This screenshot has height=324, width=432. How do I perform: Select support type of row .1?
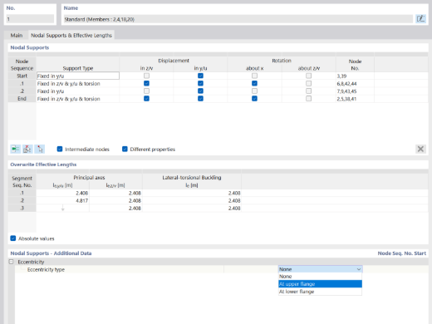pos(78,83)
